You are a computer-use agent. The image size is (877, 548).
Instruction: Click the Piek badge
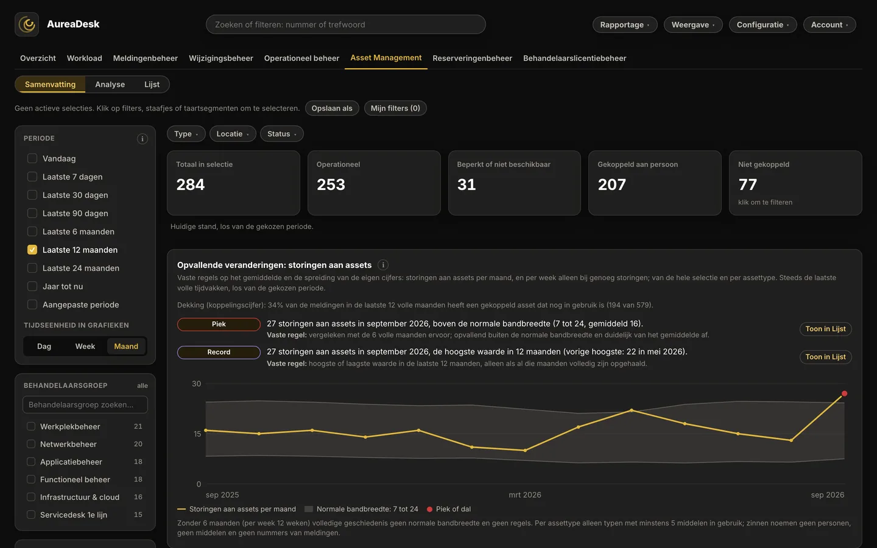click(x=219, y=325)
